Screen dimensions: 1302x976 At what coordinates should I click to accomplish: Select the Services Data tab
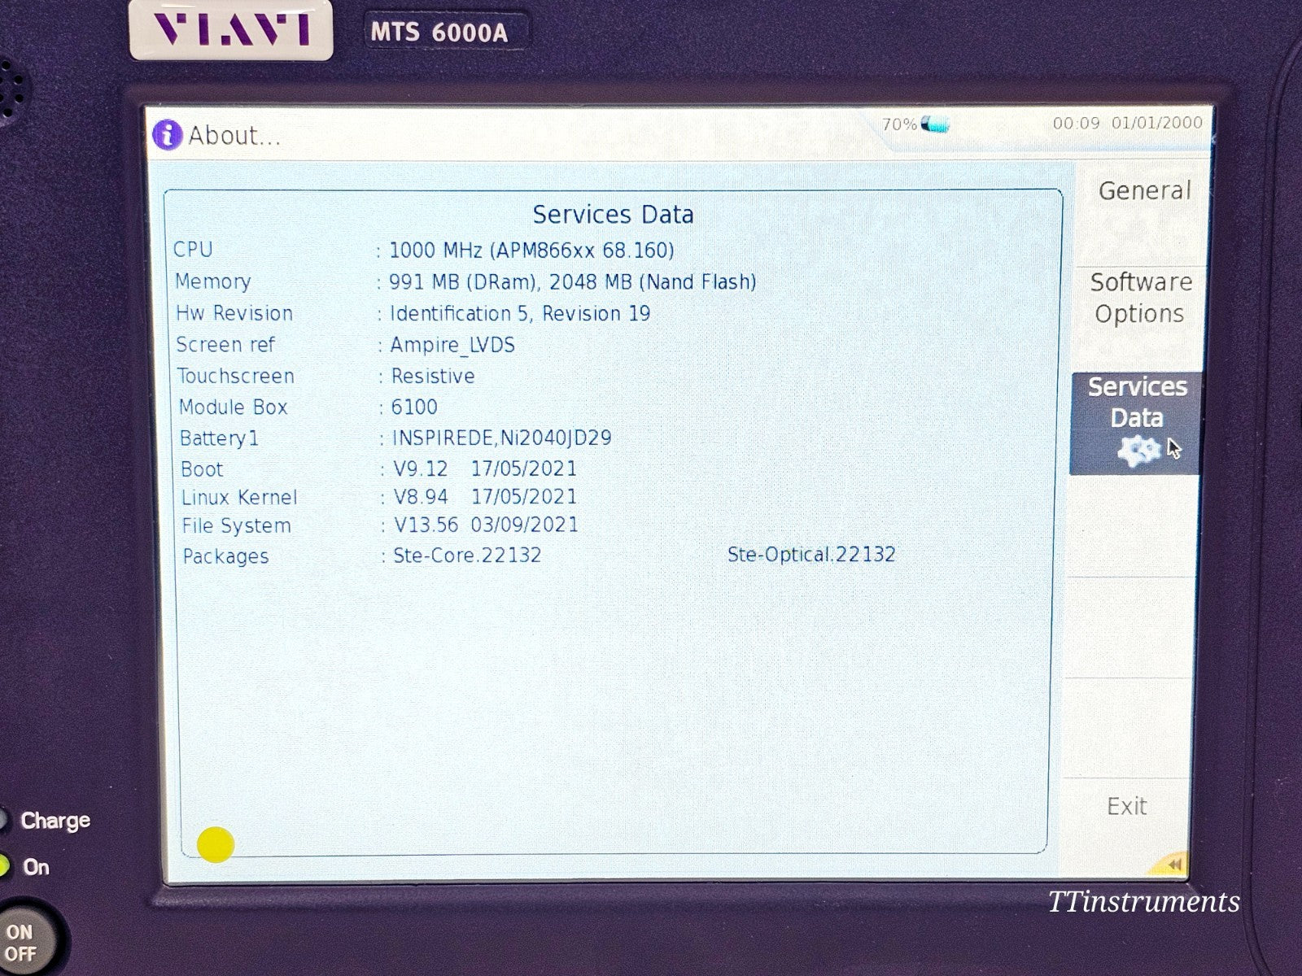pos(1136,423)
